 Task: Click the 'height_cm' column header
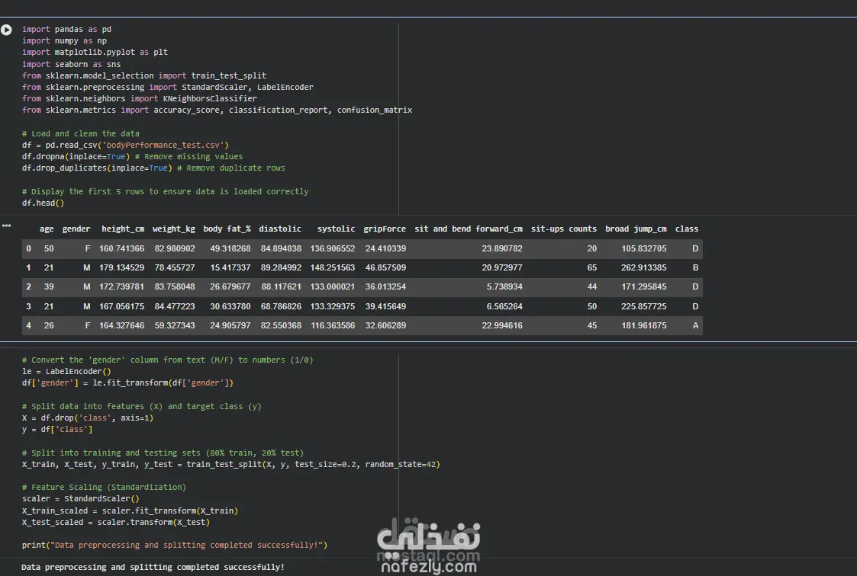[x=122, y=229]
